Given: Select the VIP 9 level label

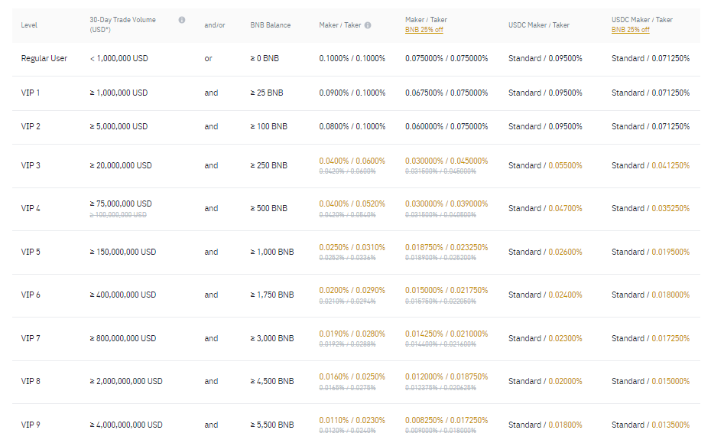Looking at the screenshot, I should pyautogui.click(x=31, y=425).
